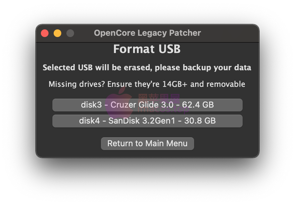Viewport: 295px width, 205px height.
Task: Click the blank area beneath Return to Main Menu
Action: (x=147, y=154)
